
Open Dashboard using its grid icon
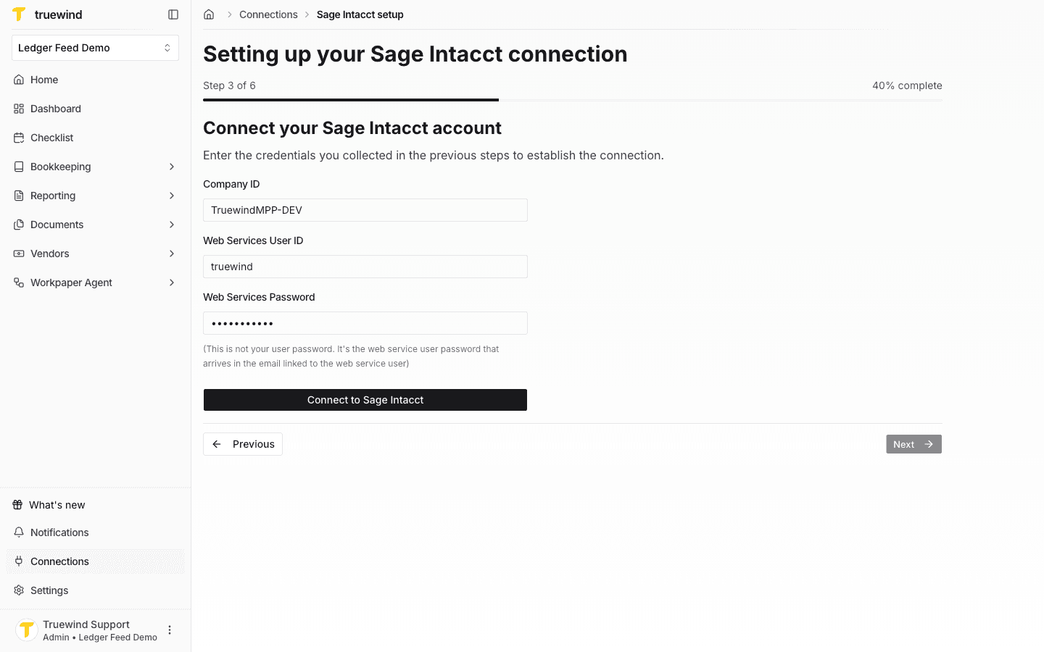(18, 109)
